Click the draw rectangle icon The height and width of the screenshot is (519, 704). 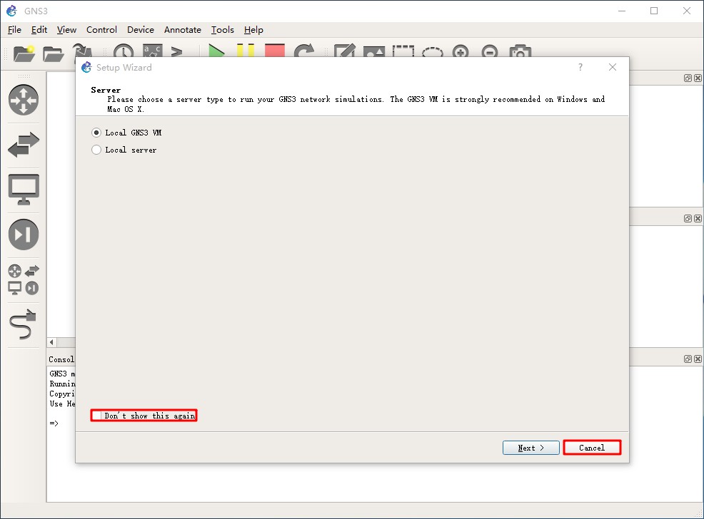click(x=403, y=51)
